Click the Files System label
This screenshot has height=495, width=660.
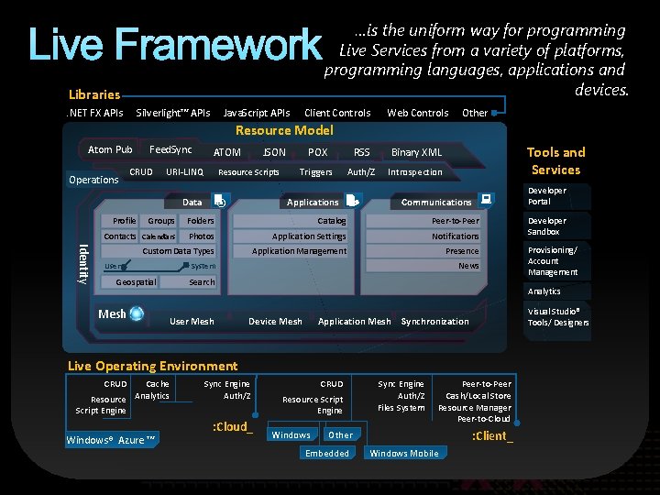(x=401, y=408)
